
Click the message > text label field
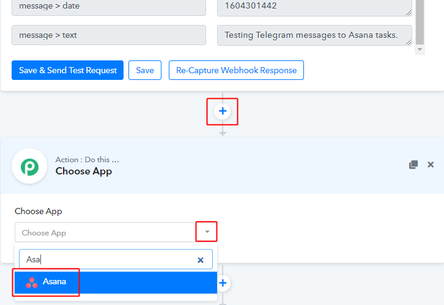click(x=109, y=35)
